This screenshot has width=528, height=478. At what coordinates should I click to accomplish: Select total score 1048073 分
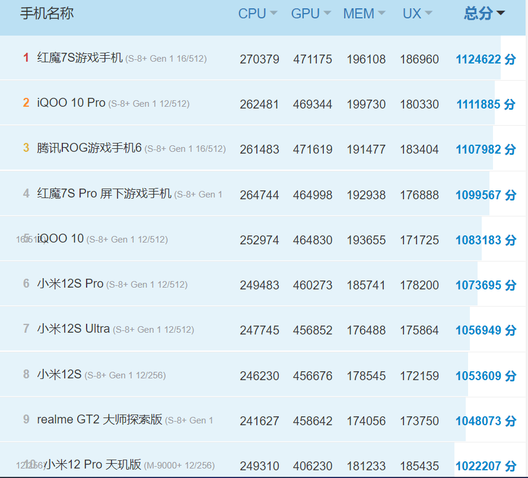click(485, 421)
